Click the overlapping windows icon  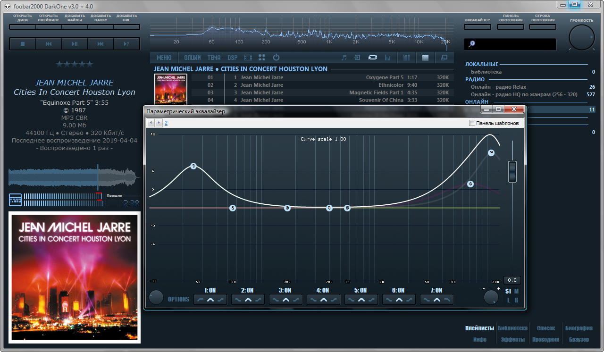[x=444, y=58]
